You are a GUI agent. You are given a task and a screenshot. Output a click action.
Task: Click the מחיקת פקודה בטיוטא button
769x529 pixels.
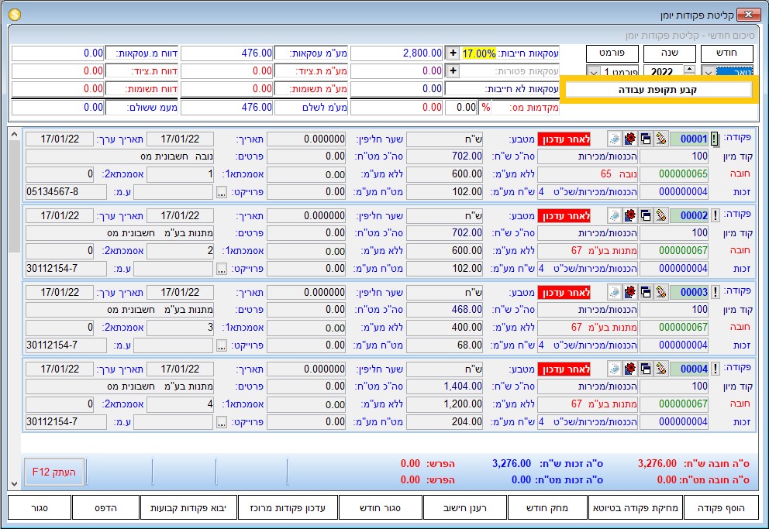[636, 507]
